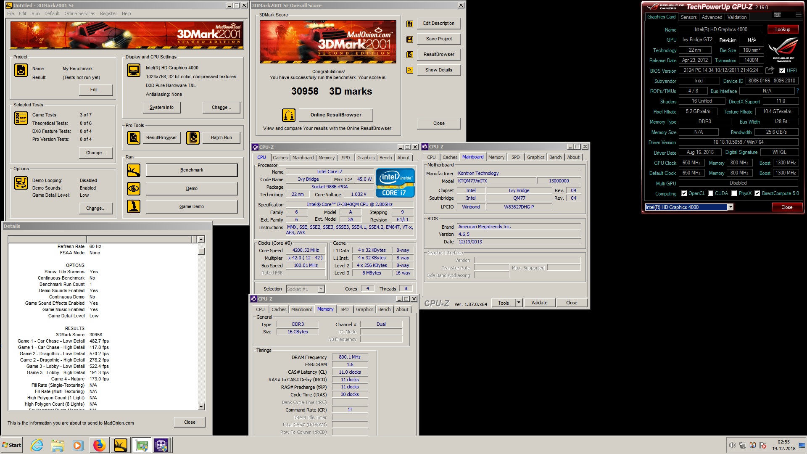Click the Edit... button in Project section
The width and height of the screenshot is (807, 454).
96,90
